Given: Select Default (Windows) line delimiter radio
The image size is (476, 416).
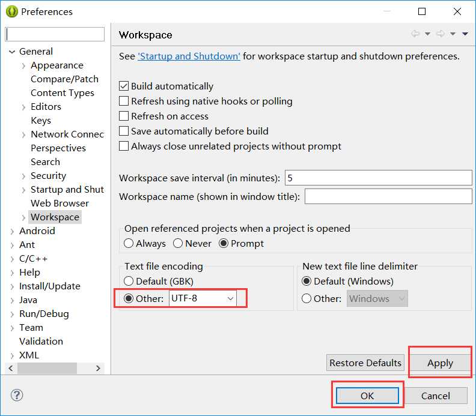Looking at the screenshot, I should click(x=307, y=281).
